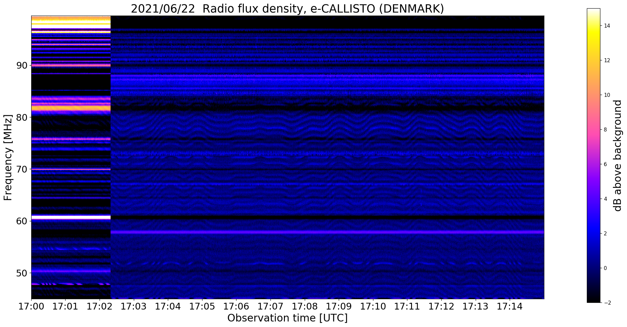The width and height of the screenshot is (627, 327).
Task: Click the colorbar tick label 12
Action: click(606, 60)
